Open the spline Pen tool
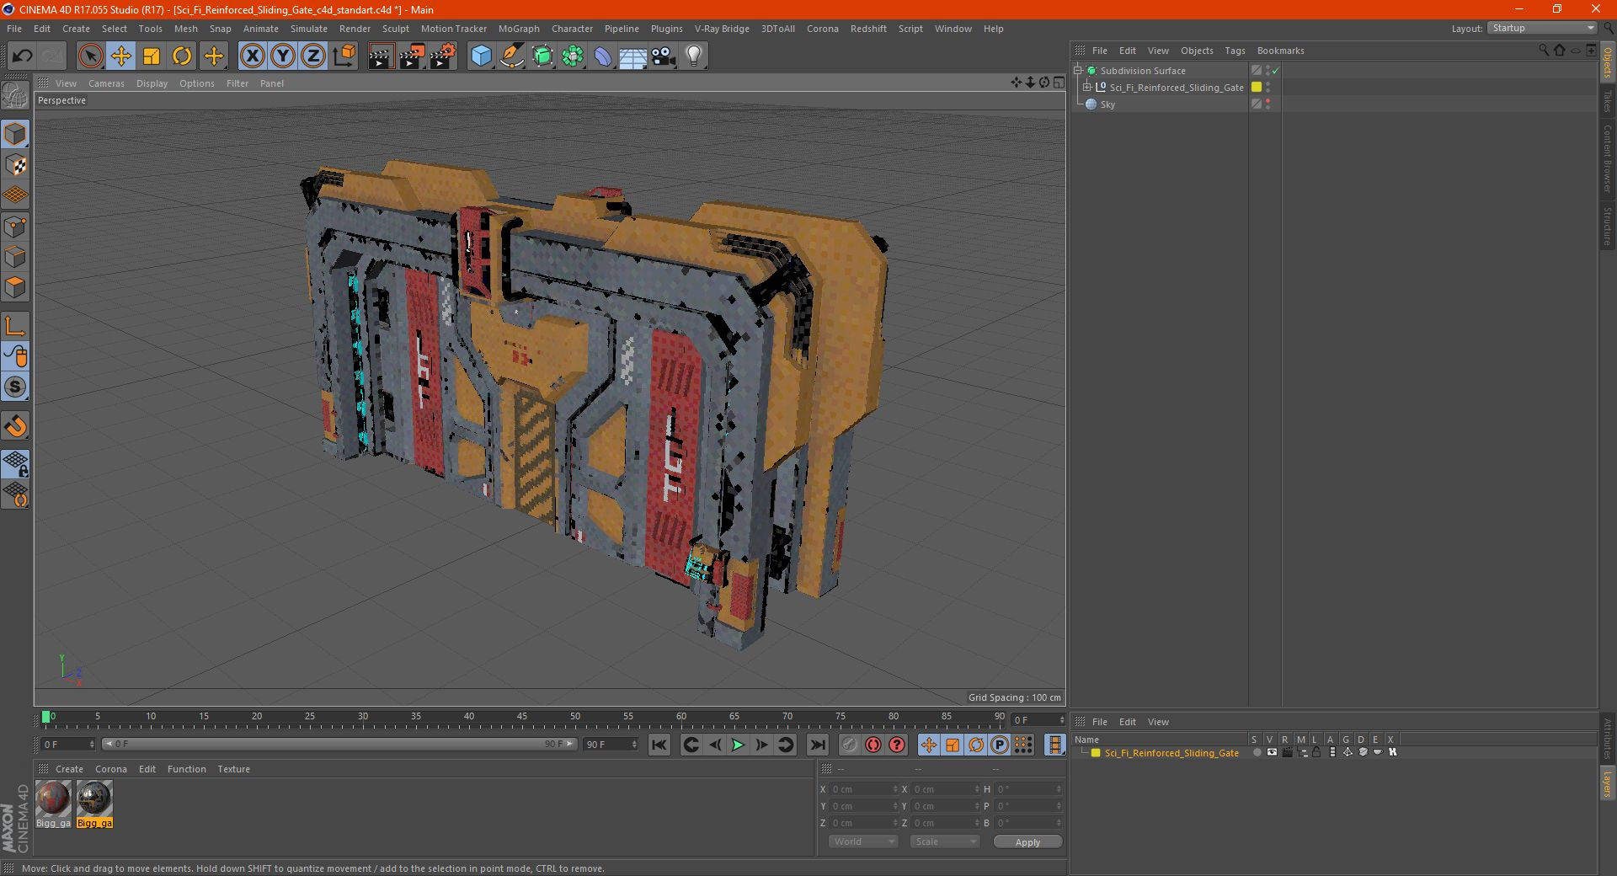 click(512, 56)
